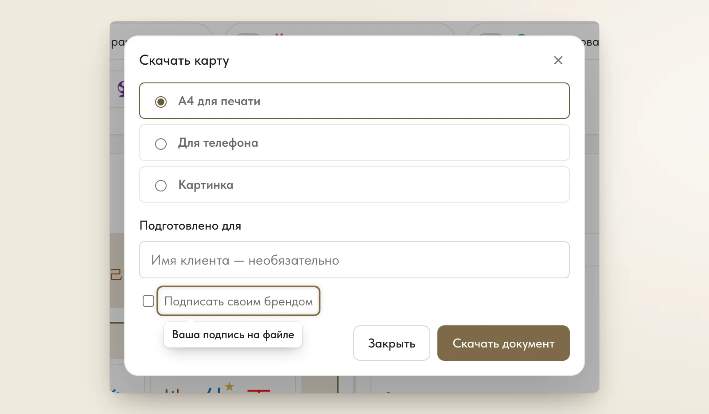709x414 pixels.
Task: Close the Скачать карту dialog with the X icon
Action: (558, 60)
